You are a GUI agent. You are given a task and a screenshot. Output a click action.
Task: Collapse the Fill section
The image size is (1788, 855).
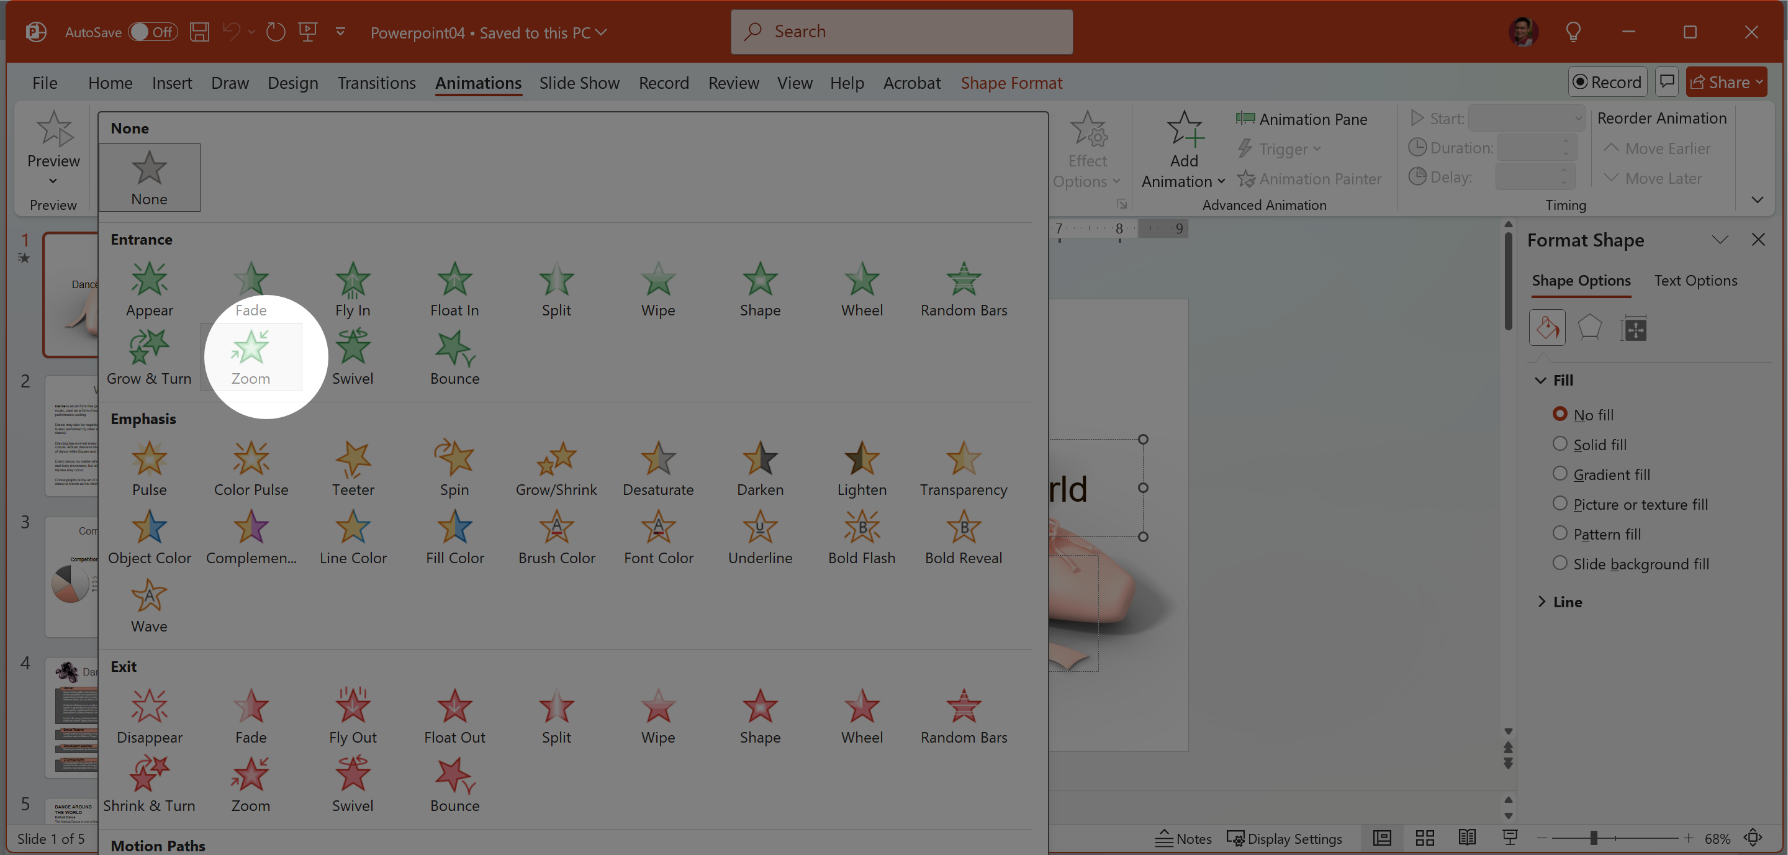[1540, 380]
